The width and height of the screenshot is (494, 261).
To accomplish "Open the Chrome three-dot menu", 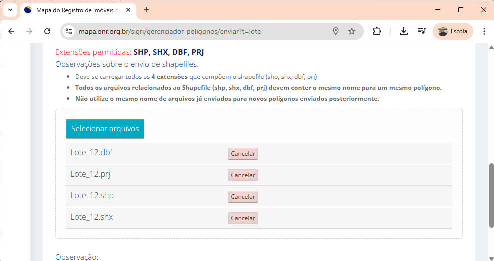I will (484, 31).
